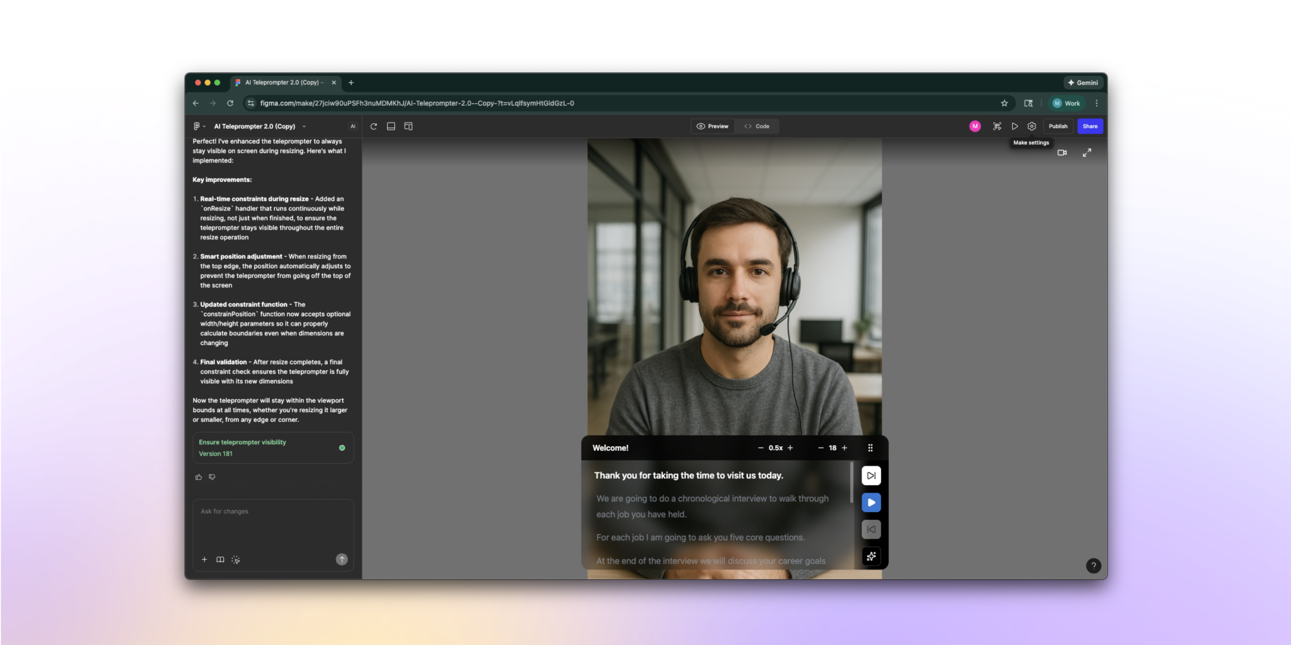Expand the preview using the fullscreen arrows icon

[x=1088, y=153]
